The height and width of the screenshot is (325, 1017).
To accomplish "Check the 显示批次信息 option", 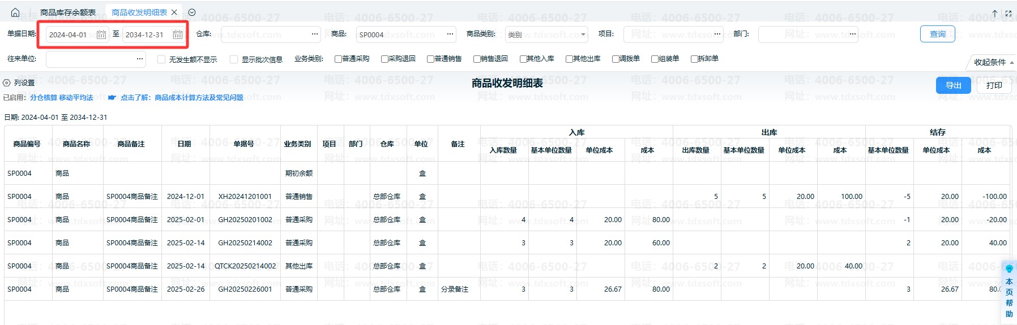I will tap(234, 59).
